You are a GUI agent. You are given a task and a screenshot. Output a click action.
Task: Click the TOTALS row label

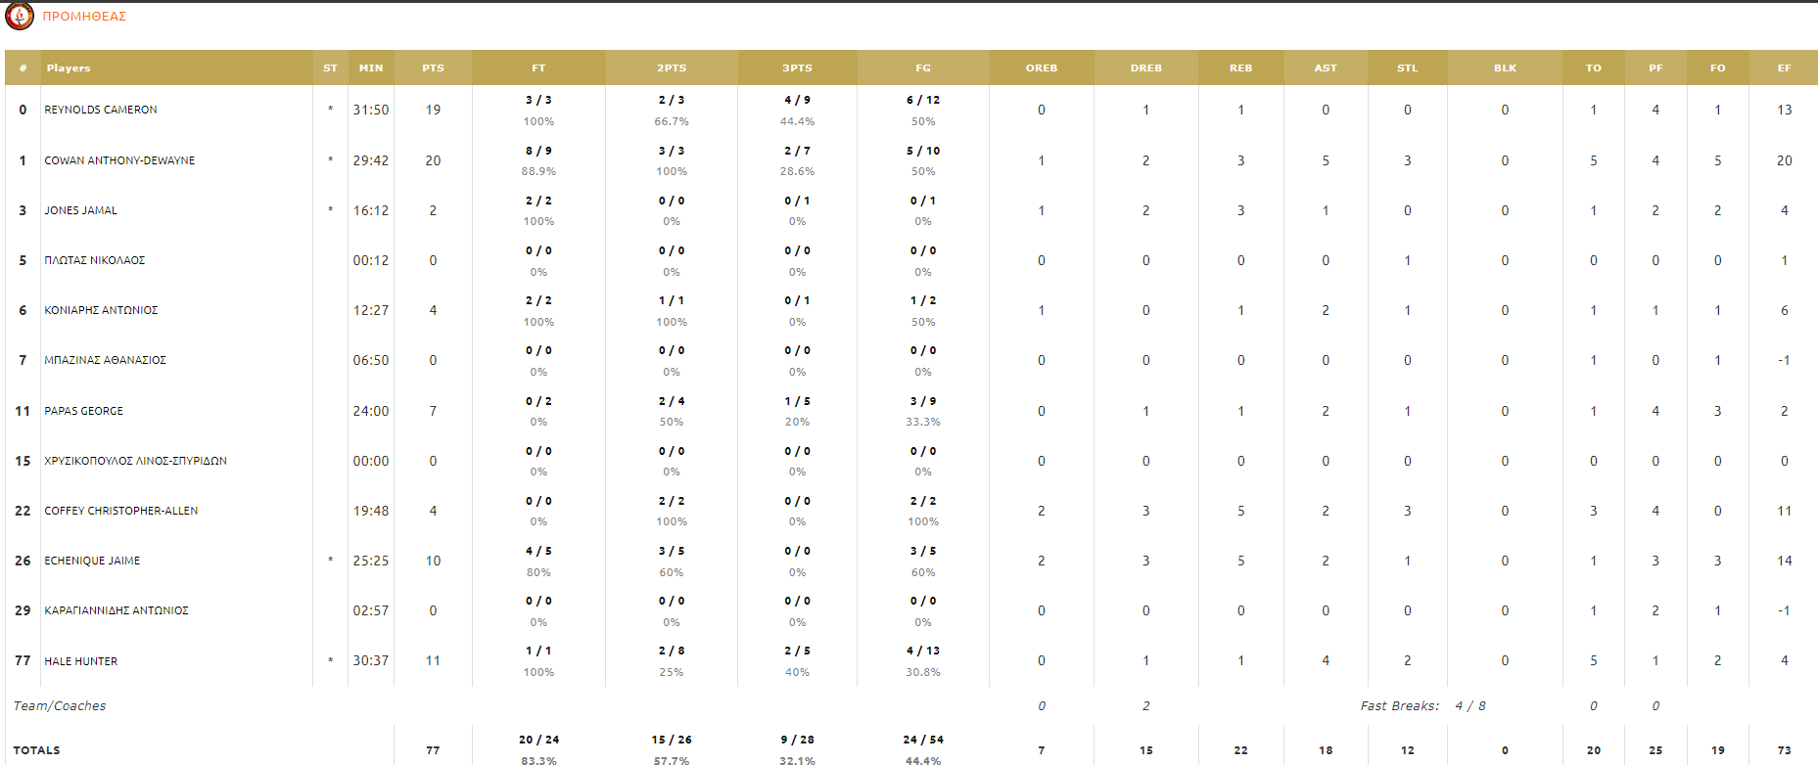[x=37, y=750]
